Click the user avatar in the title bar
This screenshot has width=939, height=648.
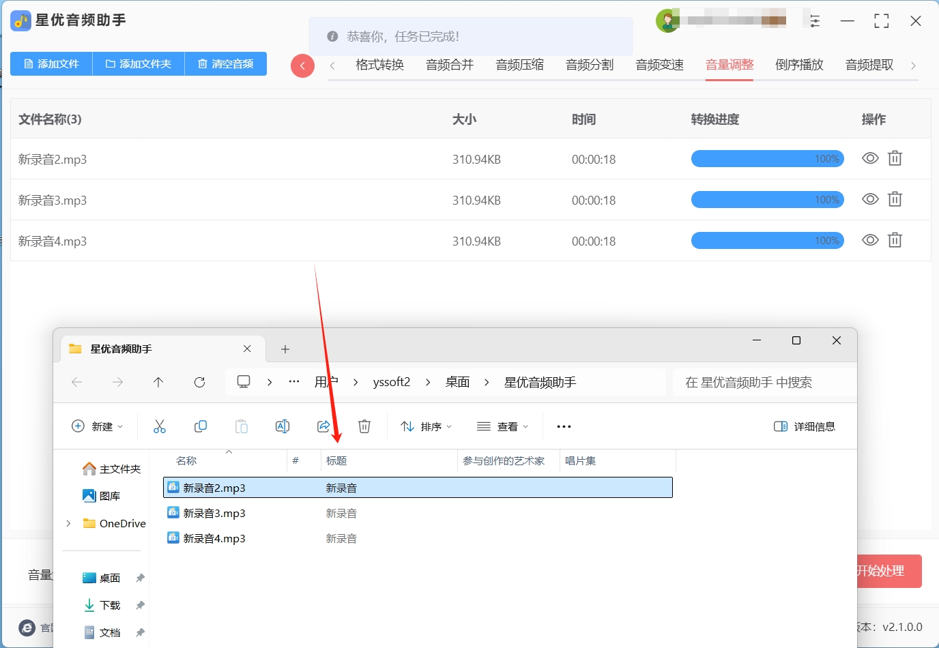[667, 21]
